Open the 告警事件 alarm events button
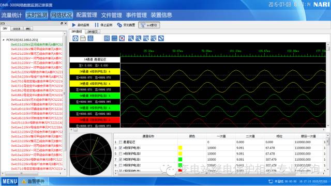The height and width of the screenshot is (186, 331). click(x=36, y=181)
